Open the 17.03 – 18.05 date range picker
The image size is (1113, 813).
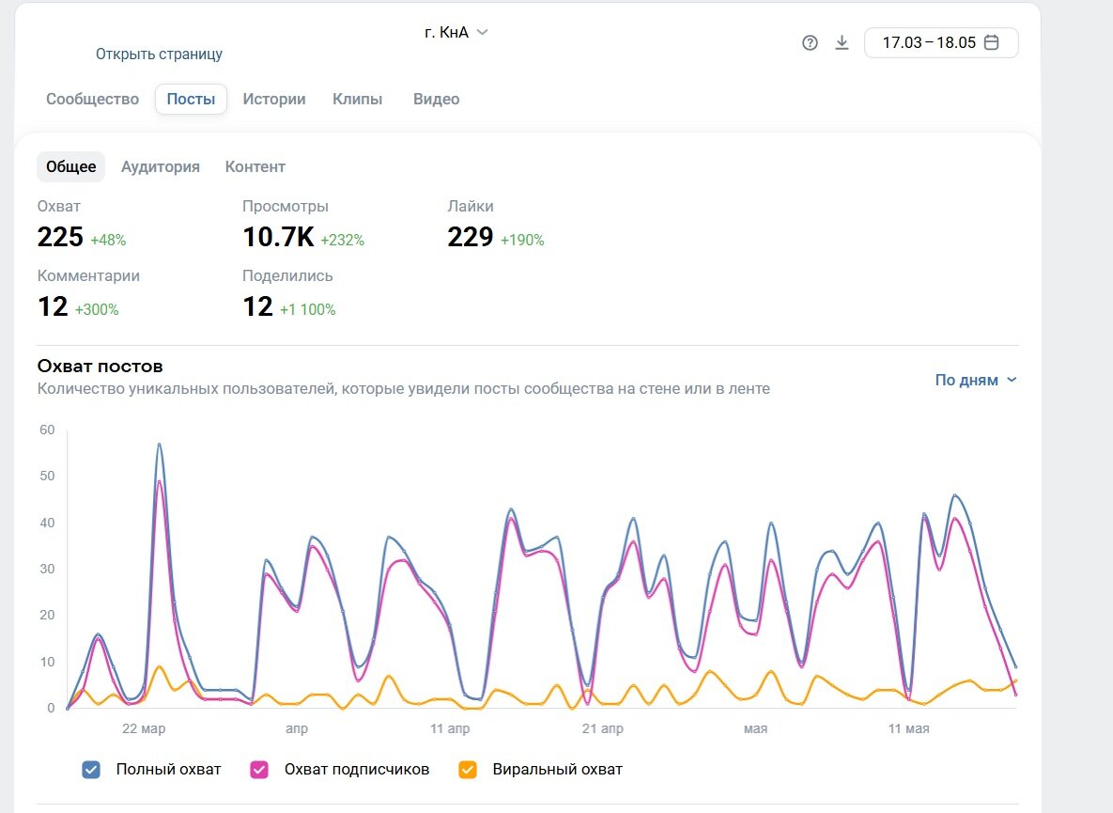(x=941, y=42)
